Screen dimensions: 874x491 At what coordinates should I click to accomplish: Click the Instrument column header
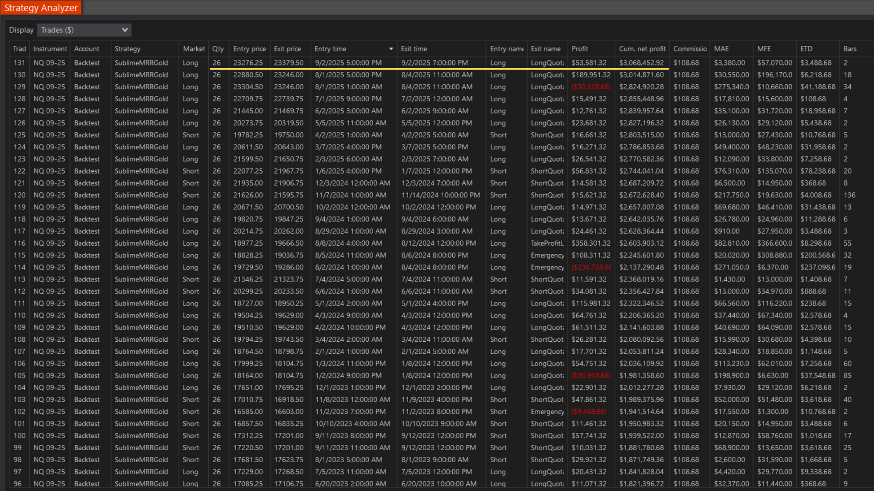click(49, 49)
